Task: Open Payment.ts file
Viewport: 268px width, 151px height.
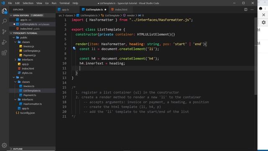Action: 33,95
